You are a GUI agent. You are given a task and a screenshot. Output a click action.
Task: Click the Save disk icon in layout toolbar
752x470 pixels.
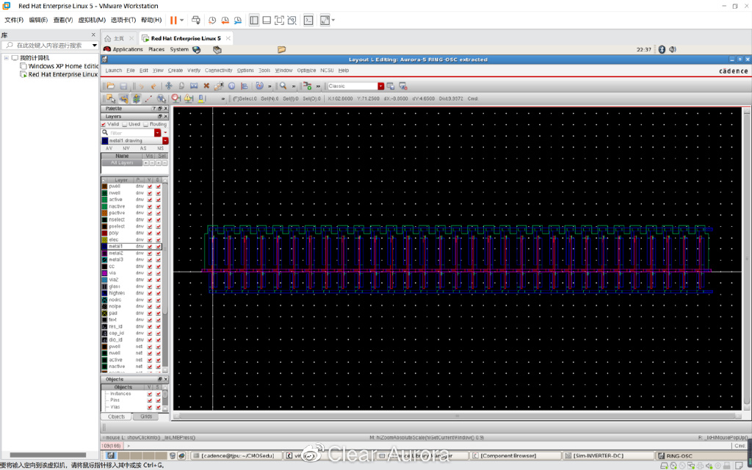click(x=123, y=86)
